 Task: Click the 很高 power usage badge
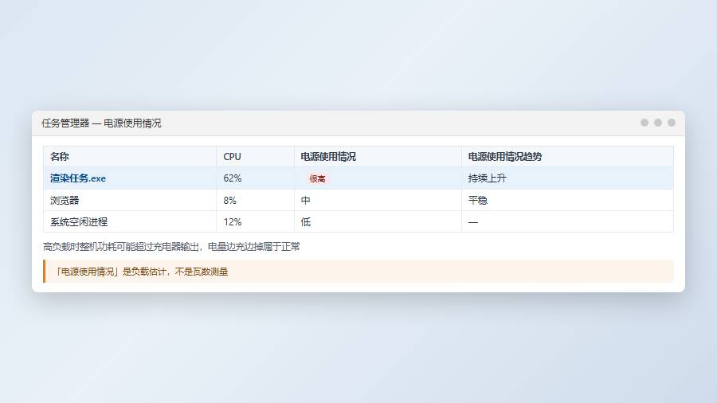pos(317,178)
